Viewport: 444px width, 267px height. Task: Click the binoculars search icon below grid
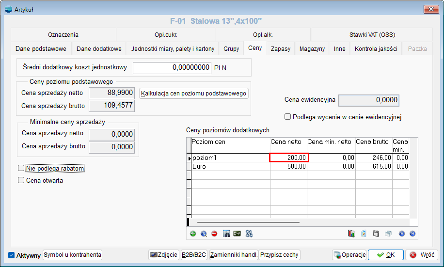pyautogui.click(x=249, y=234)
